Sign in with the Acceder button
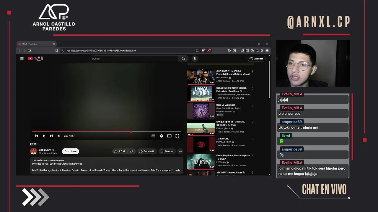 (256, 59)
